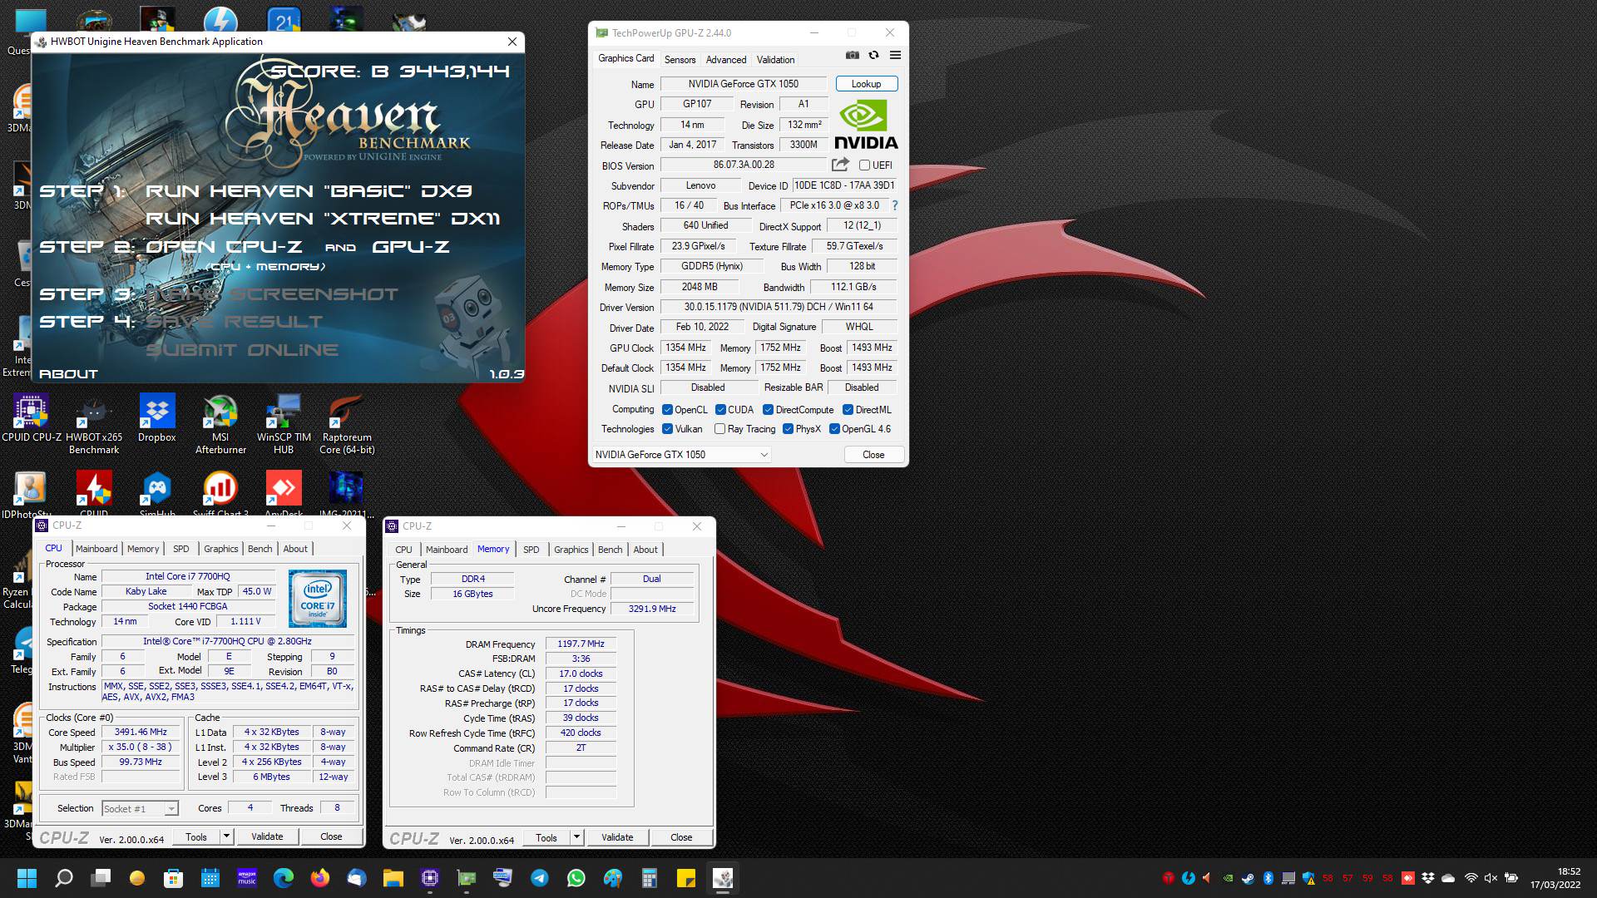Screen dimensions: 1597x898
Task: Launch MSI Afterburner desktop shortcut
Action: (x=220, y=424)
